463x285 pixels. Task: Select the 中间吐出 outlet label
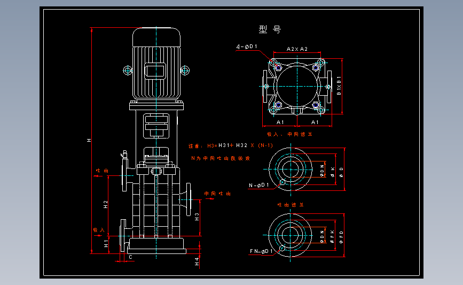[x=218, y=194]
